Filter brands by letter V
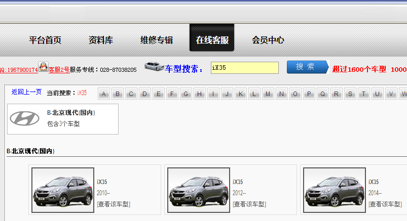The image size is (407, 221). 391,94
